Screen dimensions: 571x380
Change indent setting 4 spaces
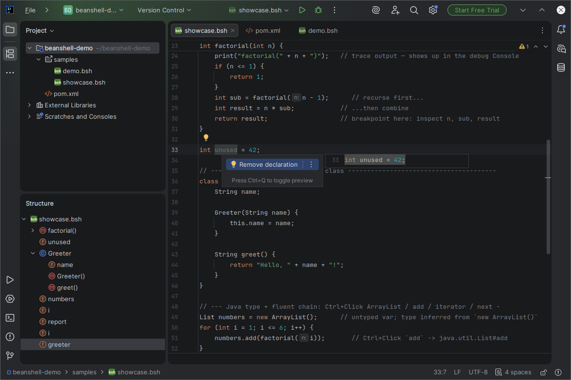(x=513, y=372)
